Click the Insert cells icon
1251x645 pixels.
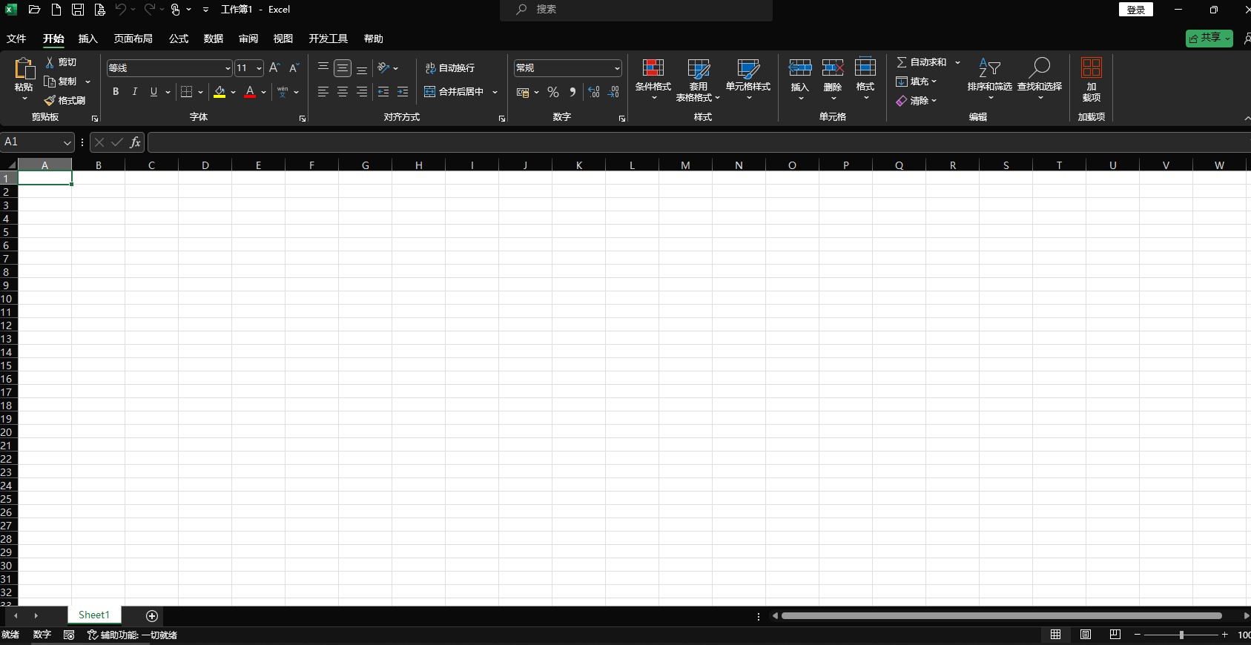799,67
